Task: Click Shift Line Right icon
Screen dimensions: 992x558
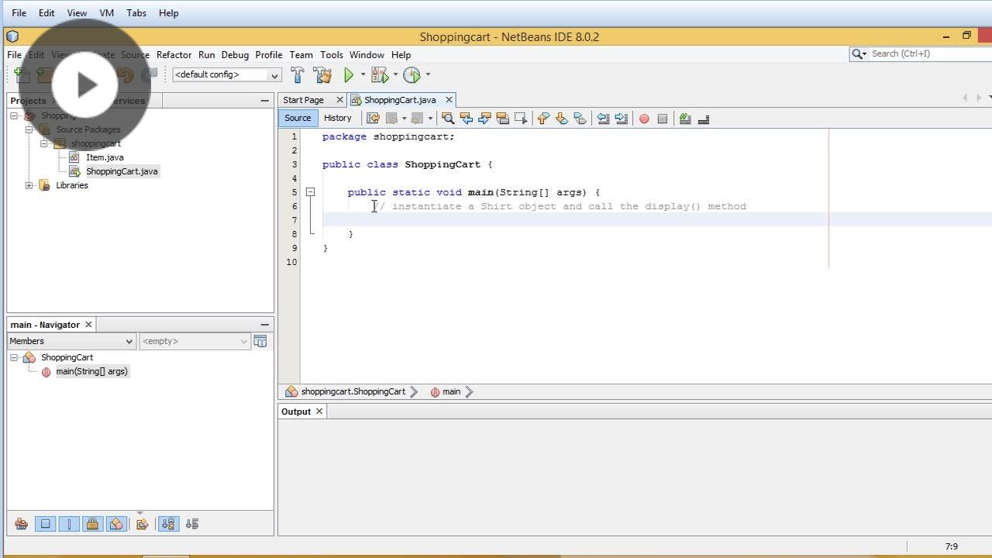Action: coord(622,119)
